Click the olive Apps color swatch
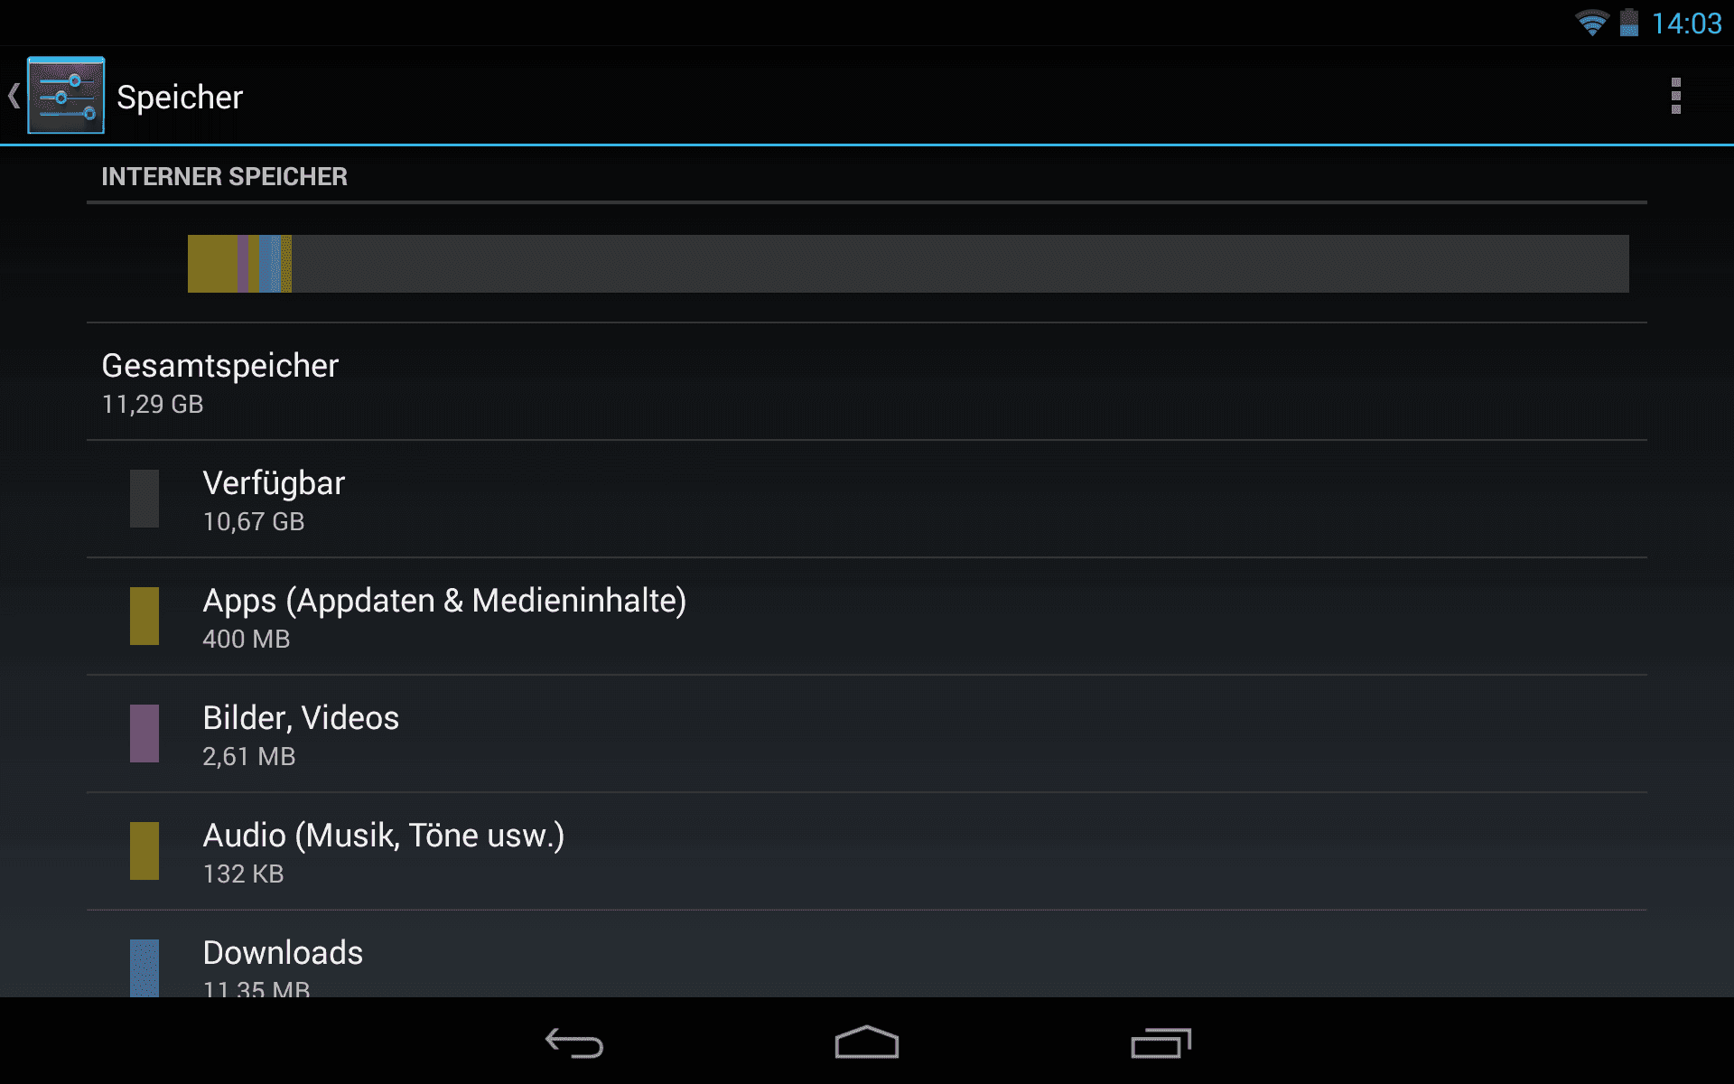Image resolution: width=1734 pixels, height=1084 pixels. pyautogui.click(x=144, y=616)
